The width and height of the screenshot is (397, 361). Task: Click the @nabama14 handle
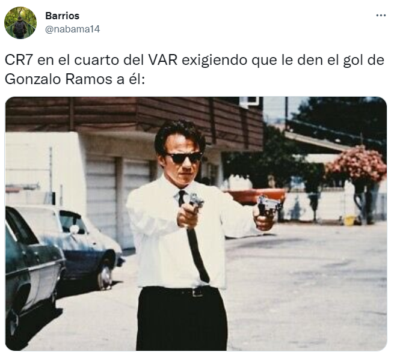72,29
